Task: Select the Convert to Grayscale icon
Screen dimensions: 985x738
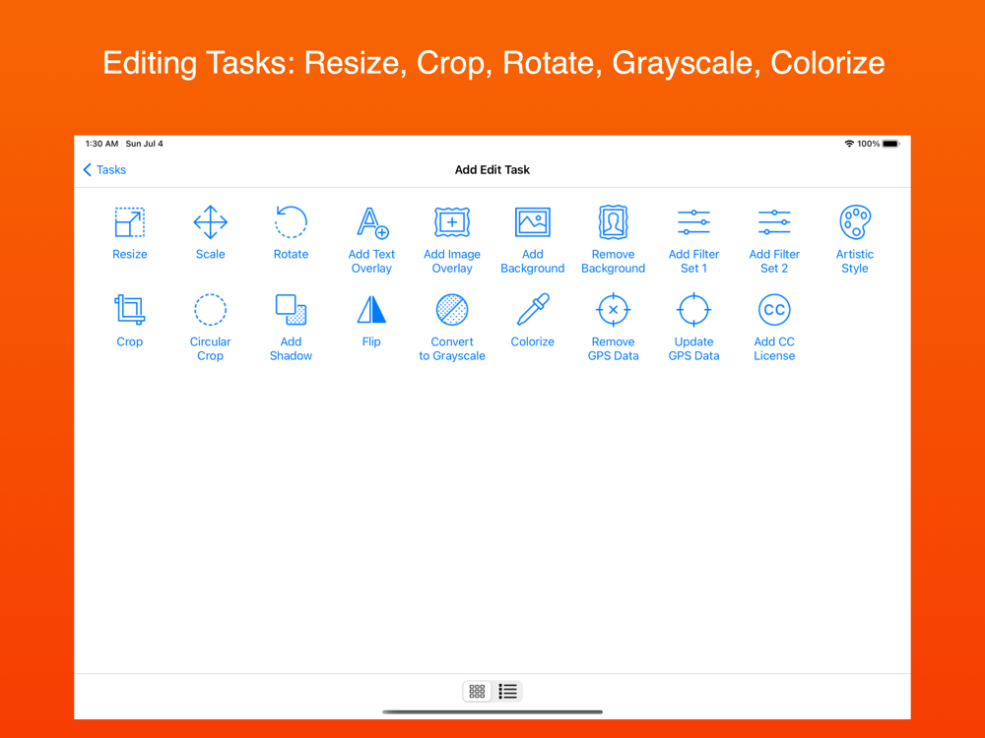Action: click(x=452, y=309)
